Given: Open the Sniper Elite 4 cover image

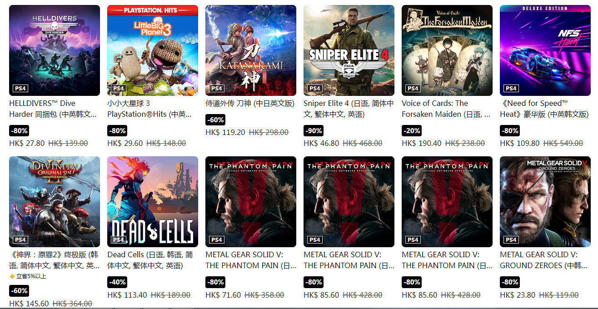Looking at the screenshot, I should [349, 50].
